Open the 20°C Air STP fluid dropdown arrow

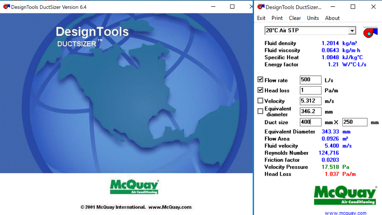click(x=352, y=31)
